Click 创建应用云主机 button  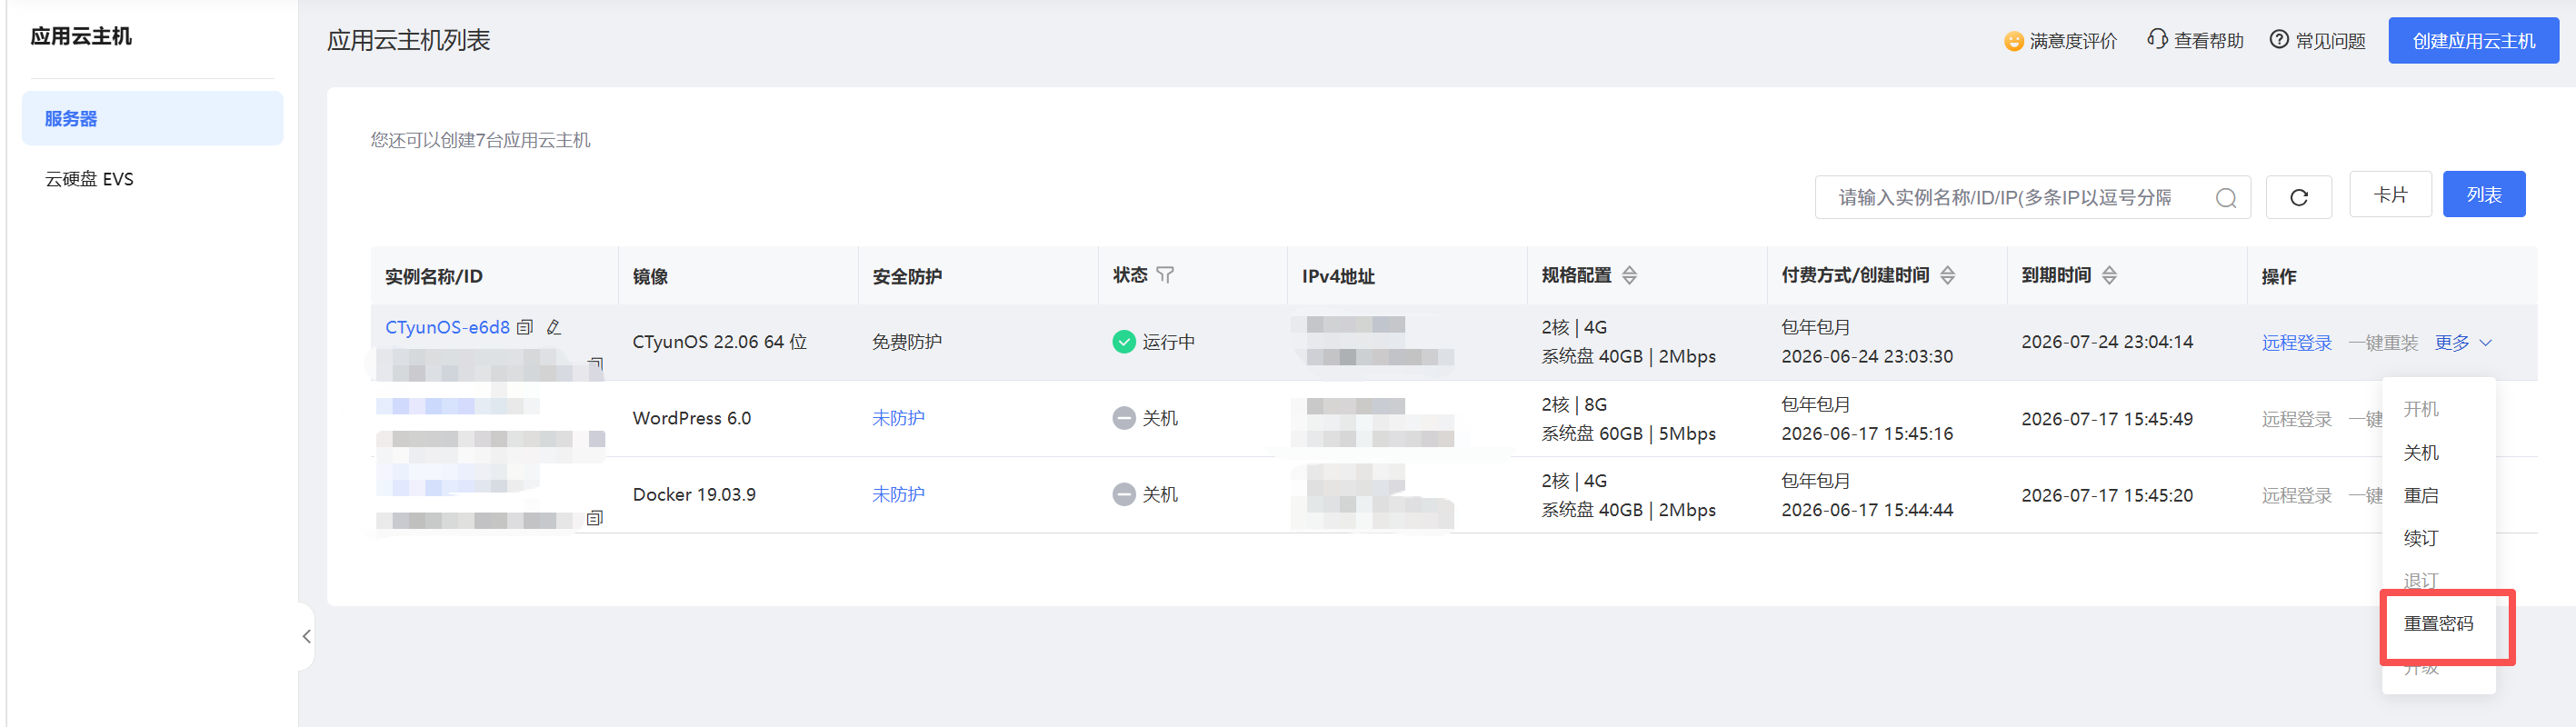(2473, 41)
